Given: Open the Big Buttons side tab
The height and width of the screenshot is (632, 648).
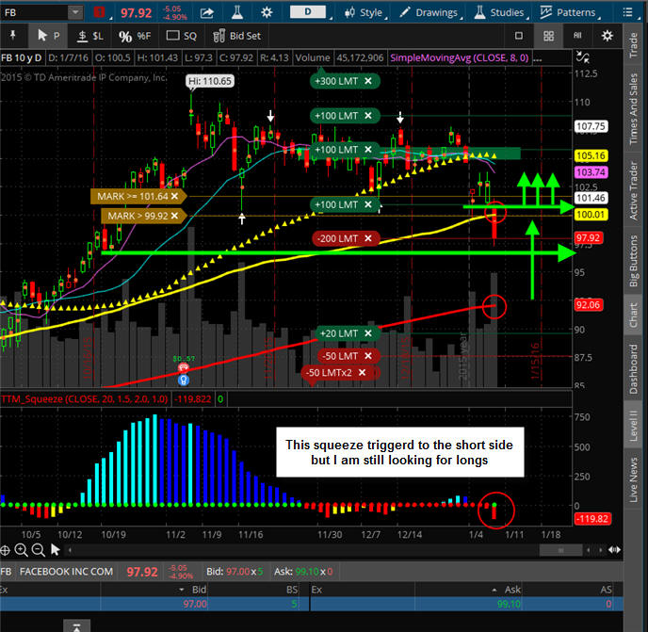Looking at the screenshot, I should point(633,260).
